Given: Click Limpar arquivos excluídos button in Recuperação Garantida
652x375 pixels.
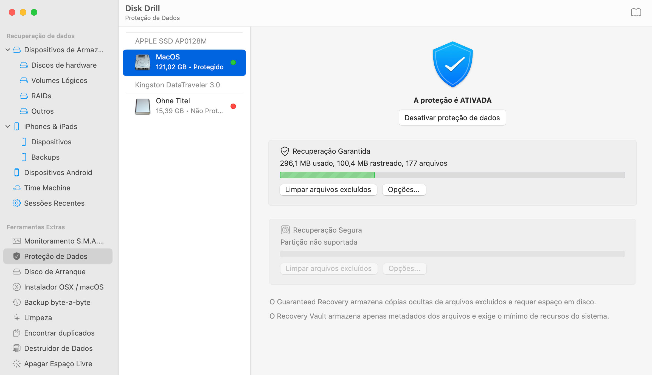Looking at the screenshot, I should (x=328, y=190).
